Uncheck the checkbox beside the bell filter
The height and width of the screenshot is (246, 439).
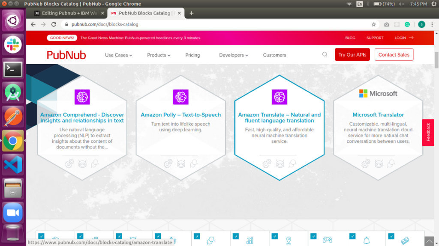point(352,236)
